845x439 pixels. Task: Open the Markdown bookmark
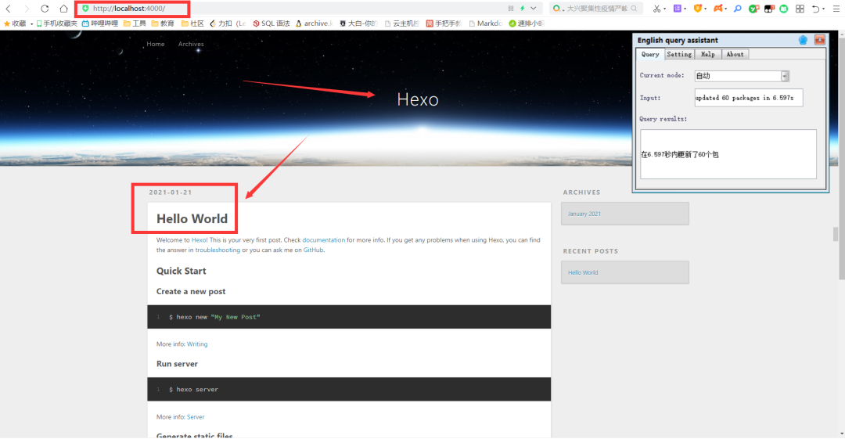486,23
